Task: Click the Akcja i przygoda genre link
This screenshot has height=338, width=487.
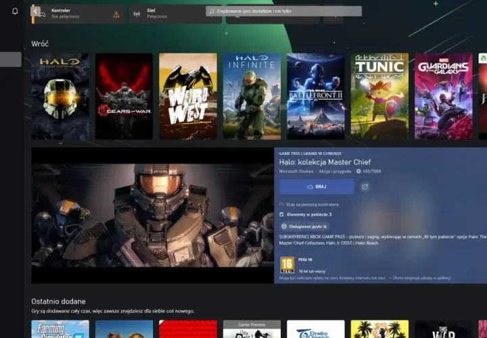Action: click(335, 171)
